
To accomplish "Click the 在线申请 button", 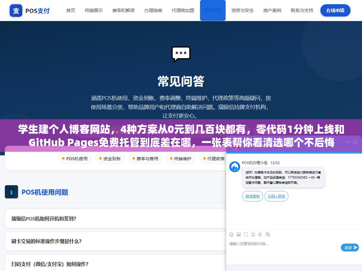I will 335,11.
